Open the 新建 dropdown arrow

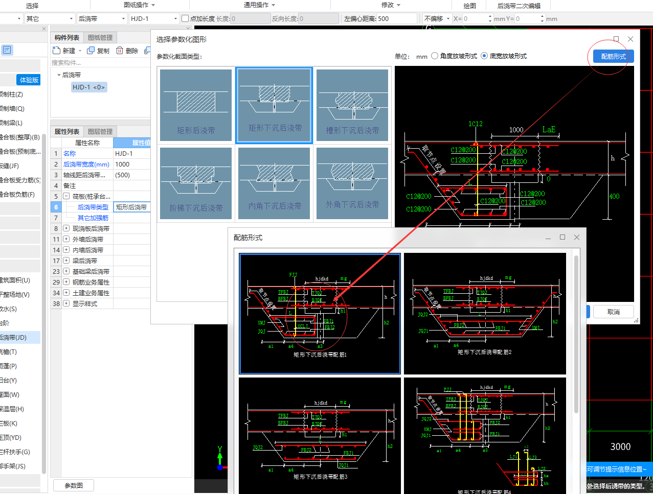[80, 51]
